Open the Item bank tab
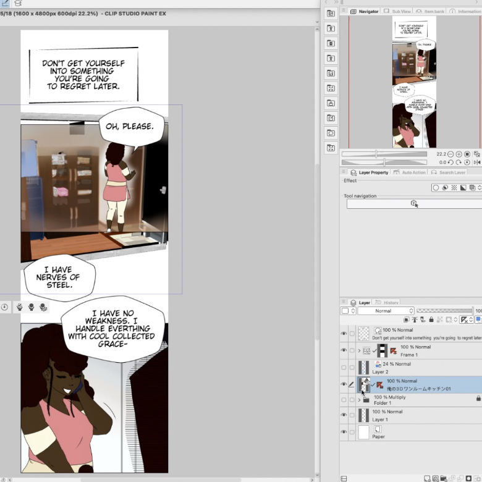This screenshot has height=482, width=482. click(x=429, y=11)
